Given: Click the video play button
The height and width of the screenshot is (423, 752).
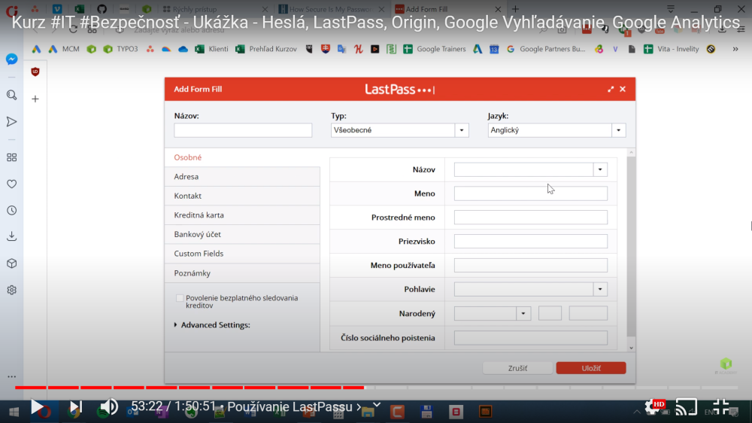Looking at the screenshot, I should pyautogui.click(x=37, y=407).
